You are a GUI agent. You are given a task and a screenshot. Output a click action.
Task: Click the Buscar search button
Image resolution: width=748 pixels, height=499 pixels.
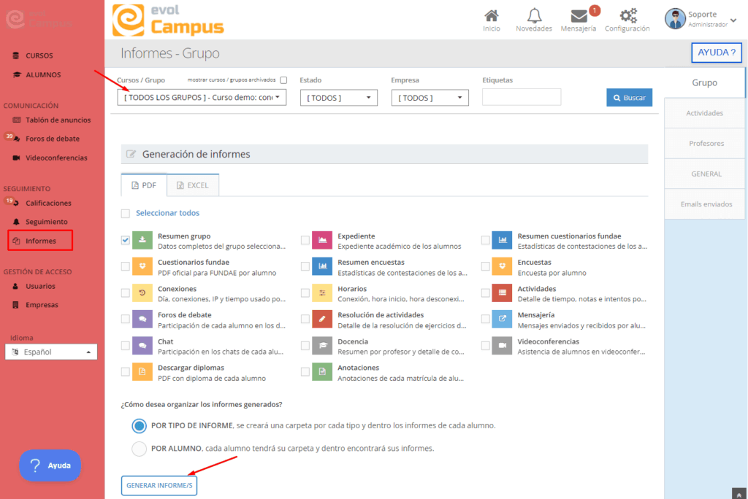point(629,98)
